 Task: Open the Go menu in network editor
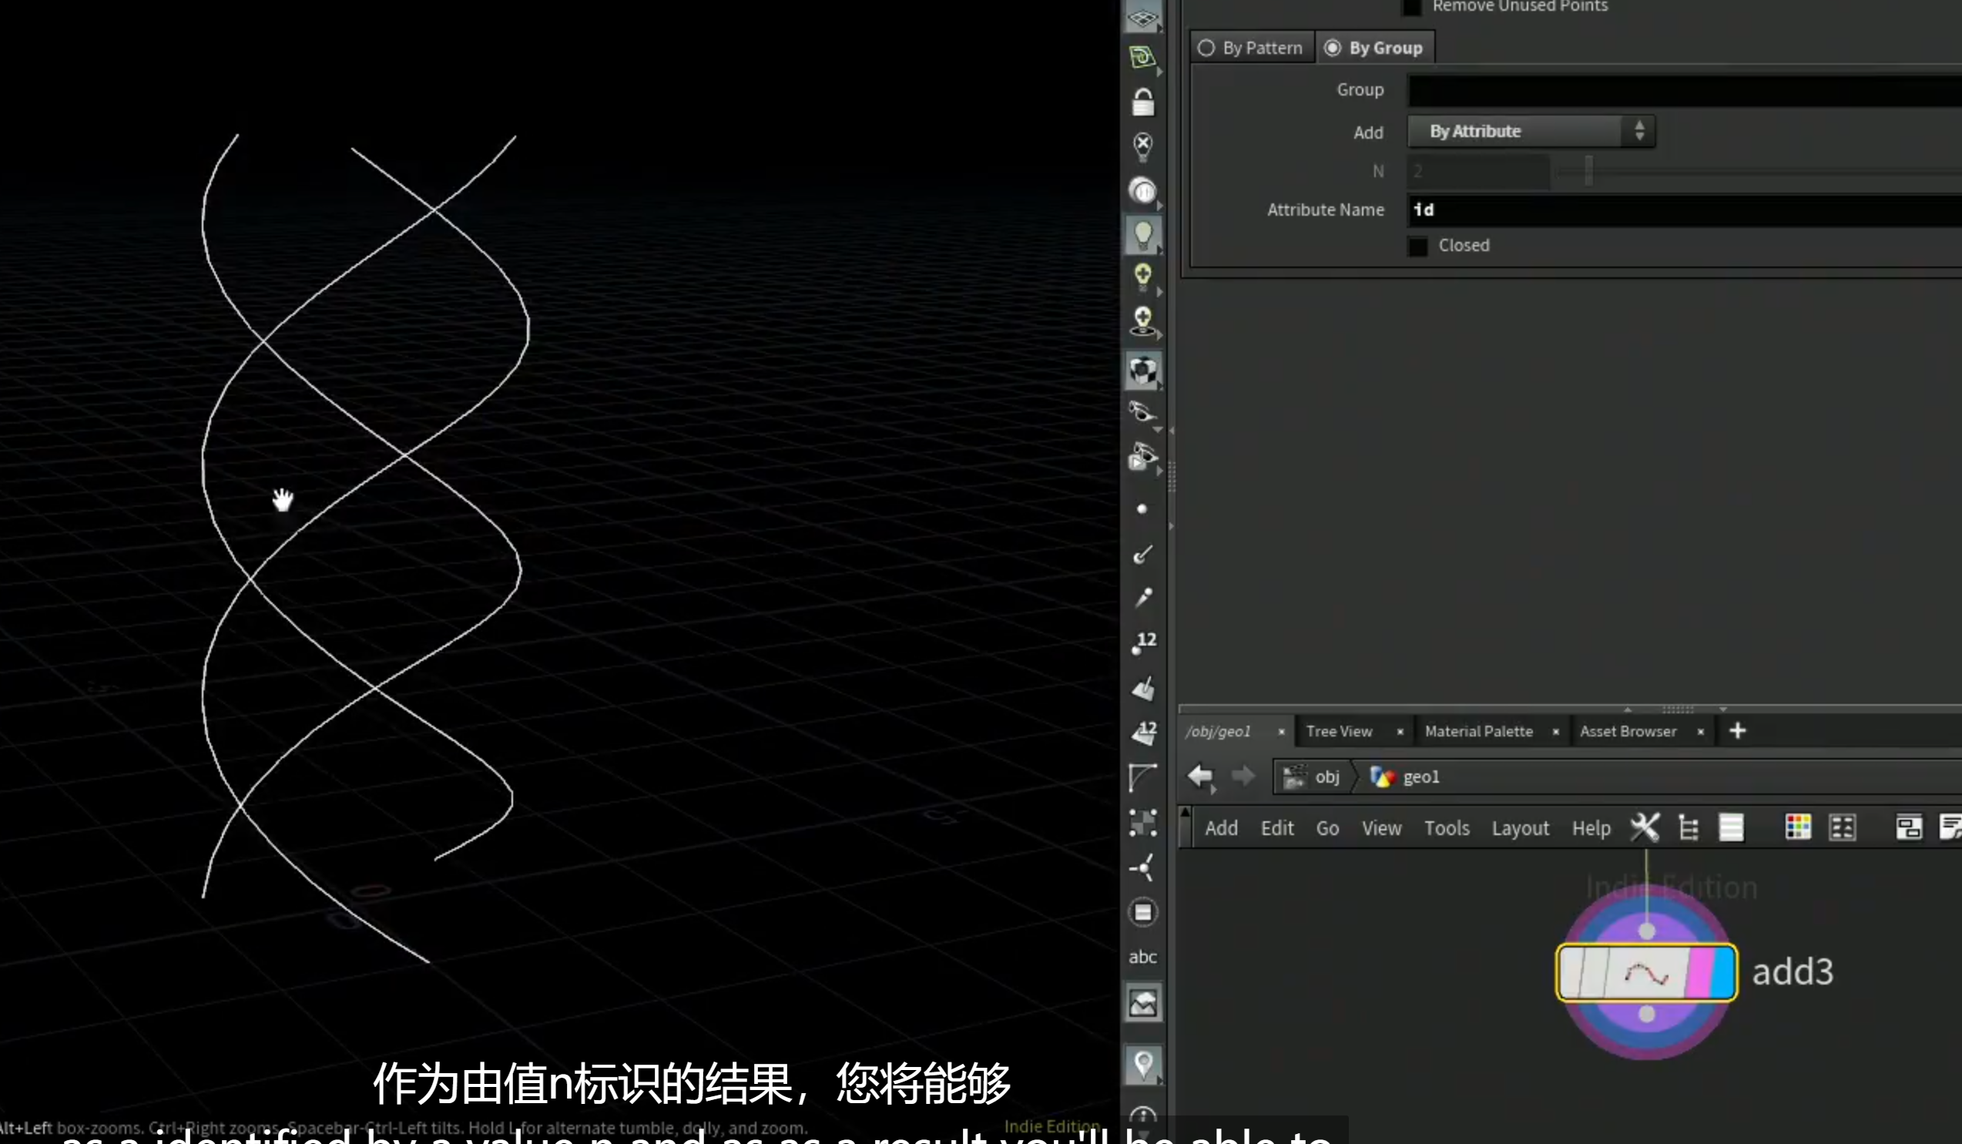click(x=1327, y=829)
